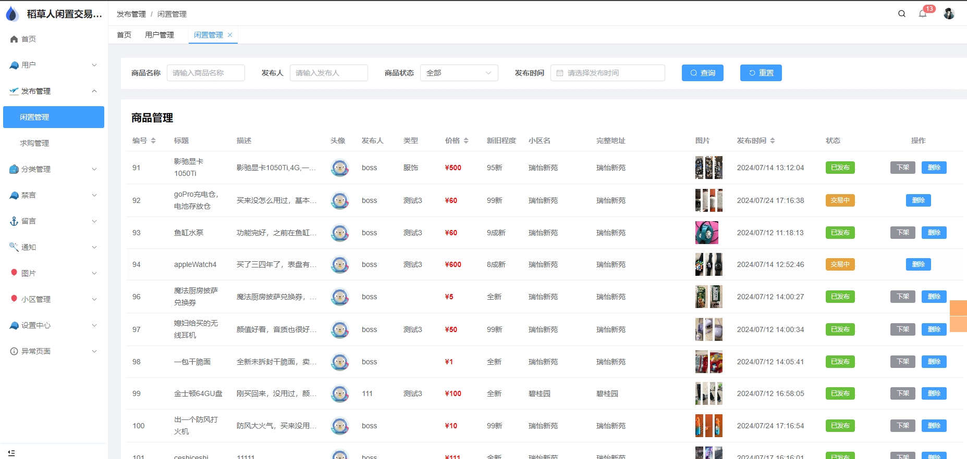Viewport: 967px width, 459px height.
Task: Open the image thumbnails for item 100
Action: 709,426
